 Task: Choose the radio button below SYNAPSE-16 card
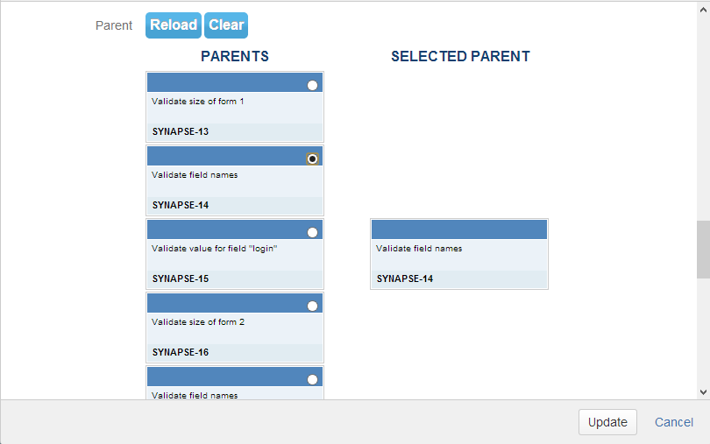point(313,379)
